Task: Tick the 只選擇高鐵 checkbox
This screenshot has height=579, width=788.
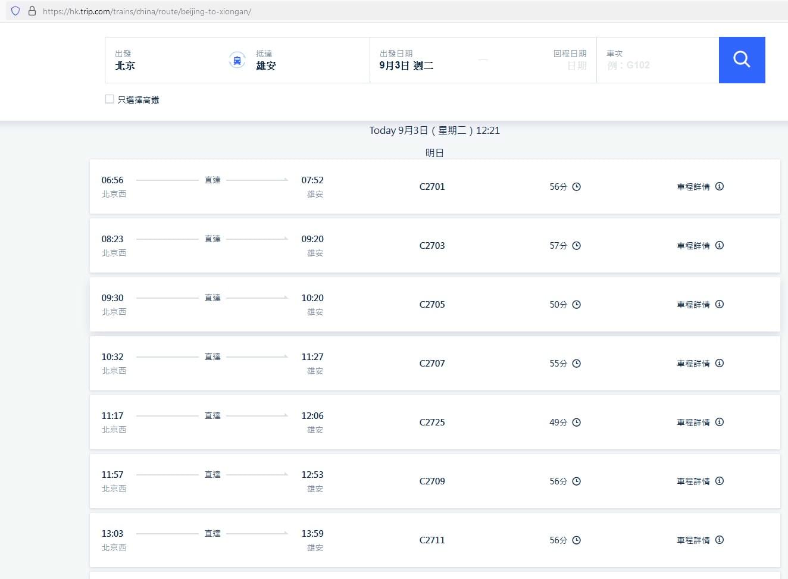Action: [x=110, y=99]
